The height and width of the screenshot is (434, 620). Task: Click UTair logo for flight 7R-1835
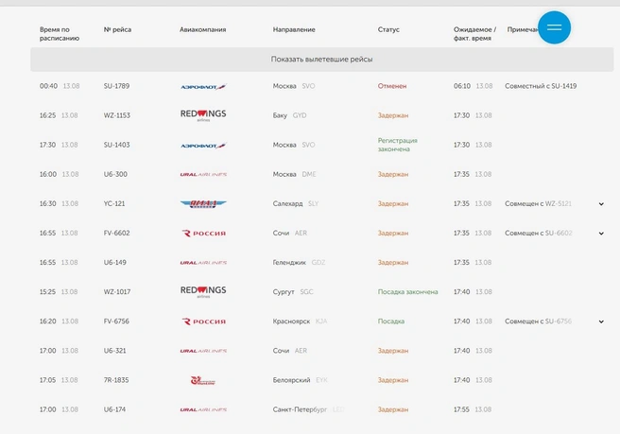pos(203,381)
